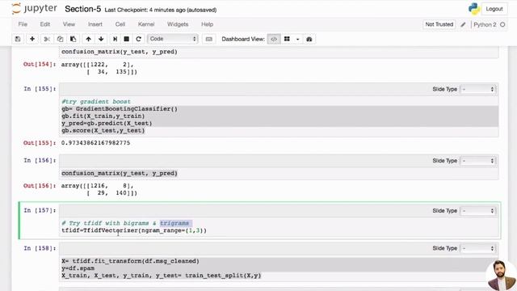The width and height of the screenshot is (517, 291).
Task: Click the GradientBoostingClassifier code line
Action: tap(120, 109)
